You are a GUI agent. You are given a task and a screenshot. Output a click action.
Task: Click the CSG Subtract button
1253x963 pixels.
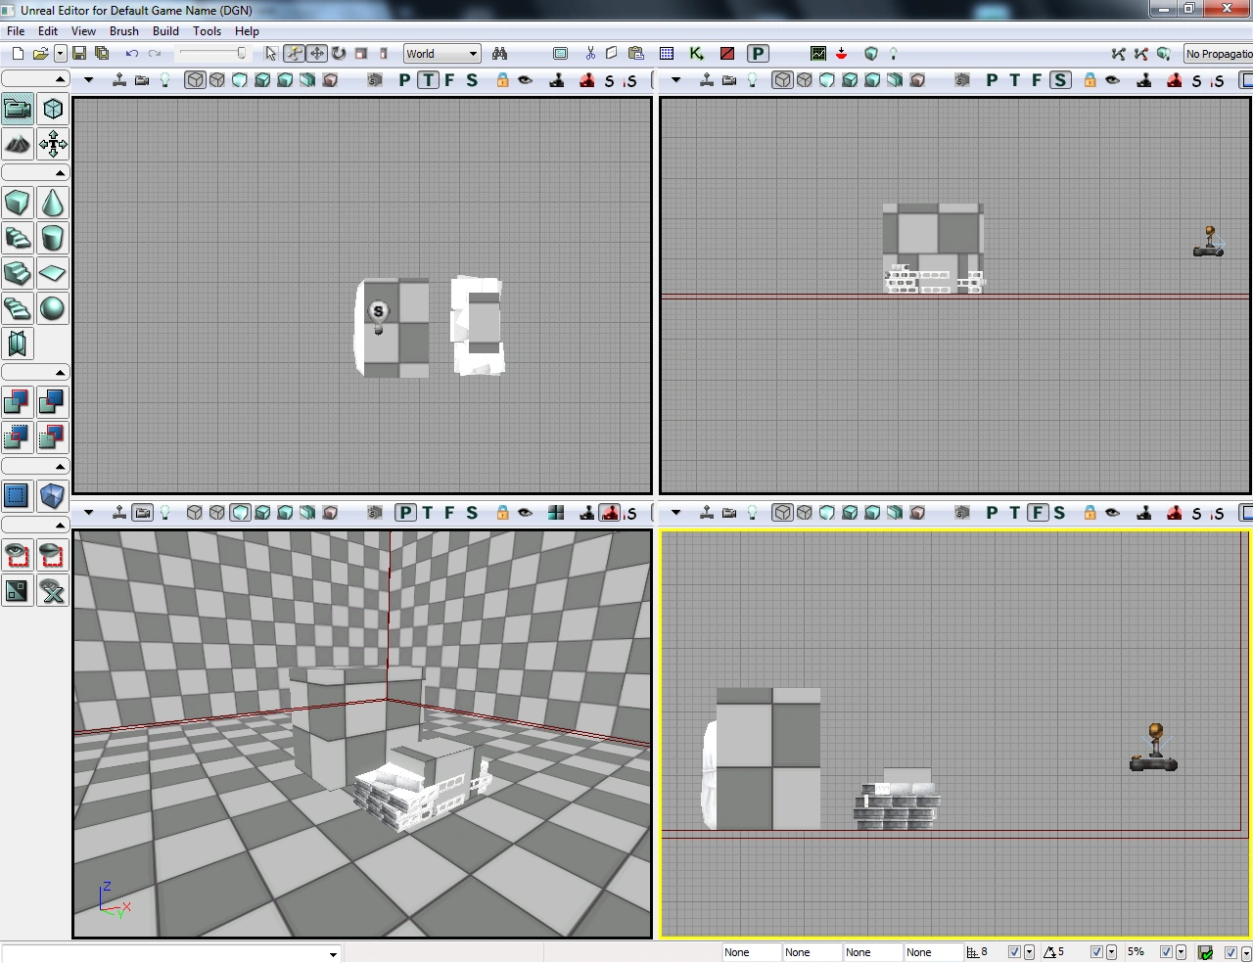[53, 402]
